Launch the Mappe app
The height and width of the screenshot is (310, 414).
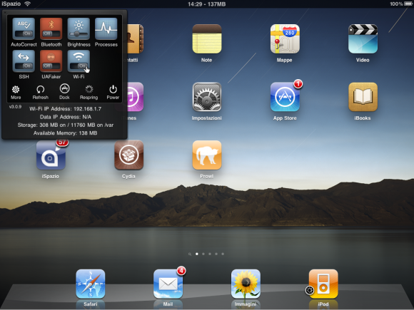[285, 38]
